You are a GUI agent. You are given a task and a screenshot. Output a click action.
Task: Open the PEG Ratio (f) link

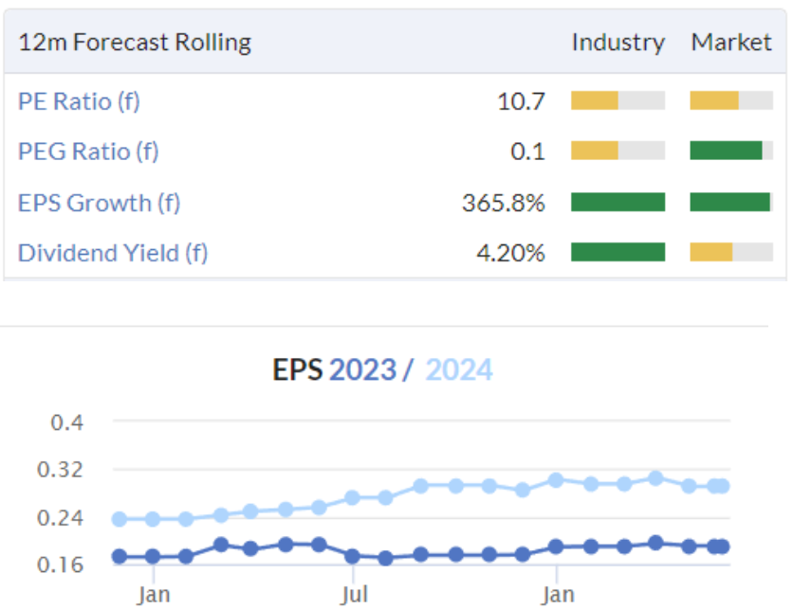88,152
